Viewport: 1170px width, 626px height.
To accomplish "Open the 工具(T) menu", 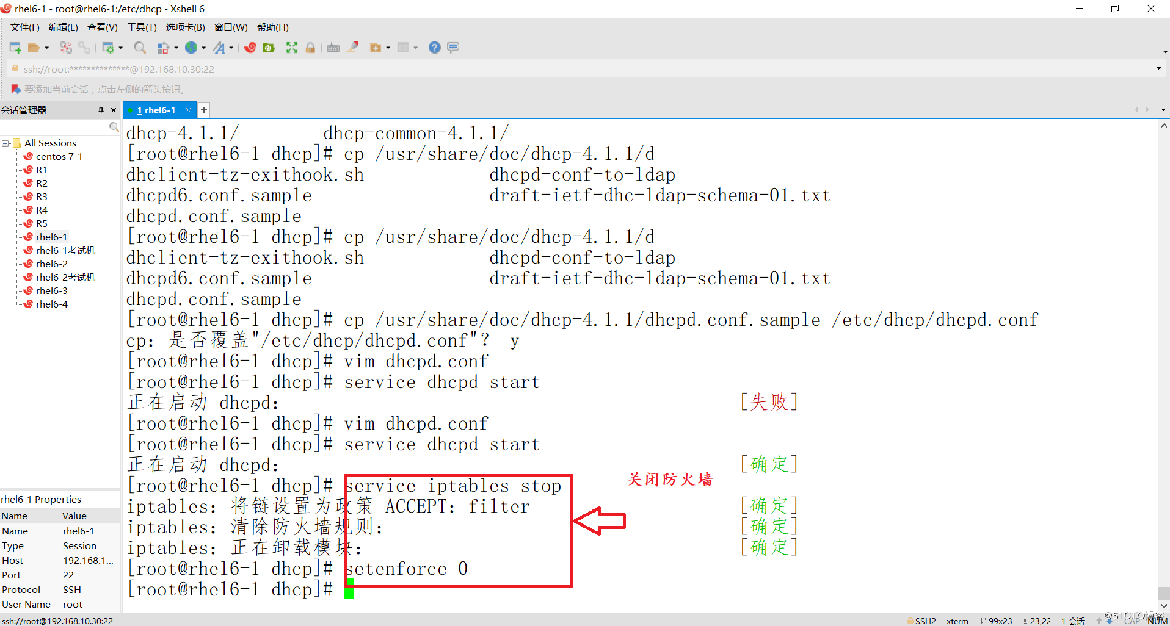I will coord(142,27).
